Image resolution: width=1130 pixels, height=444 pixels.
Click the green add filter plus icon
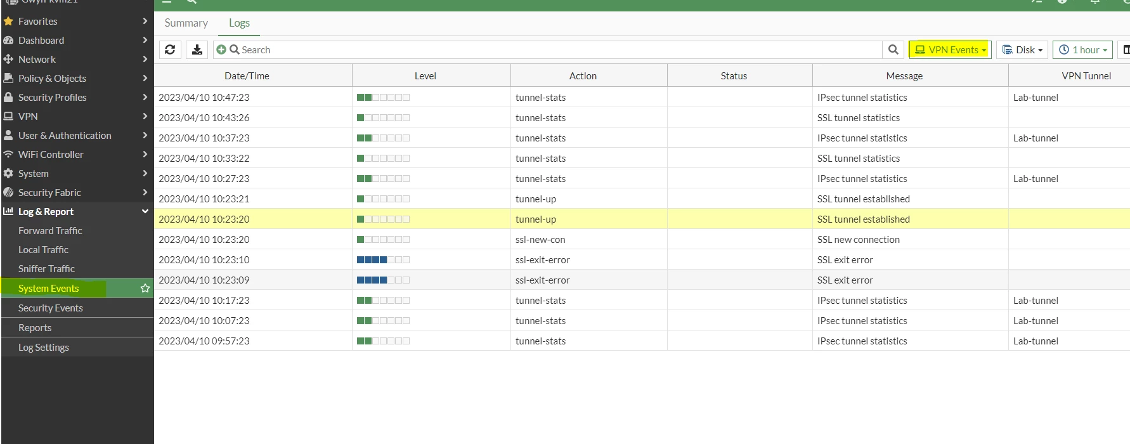[x=221, y=49]
